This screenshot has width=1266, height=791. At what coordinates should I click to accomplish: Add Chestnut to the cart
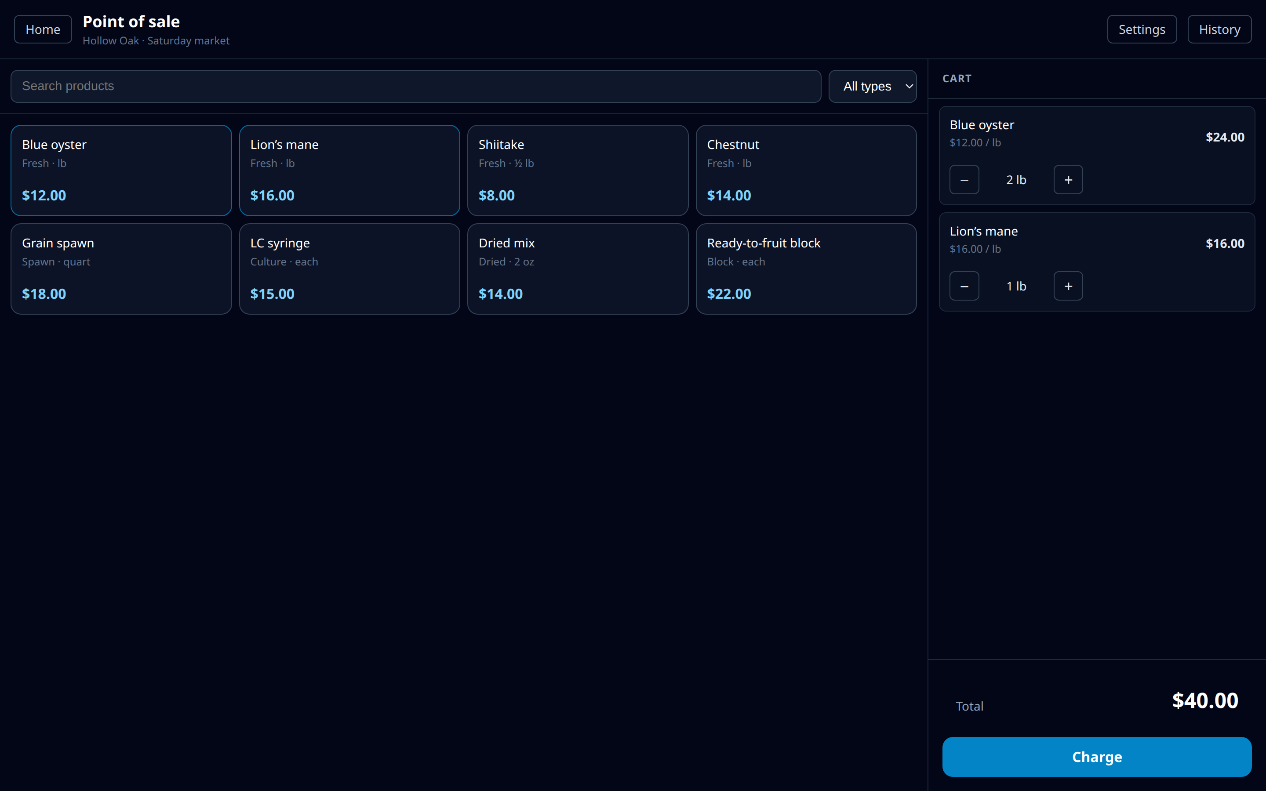tap(806, 171)
